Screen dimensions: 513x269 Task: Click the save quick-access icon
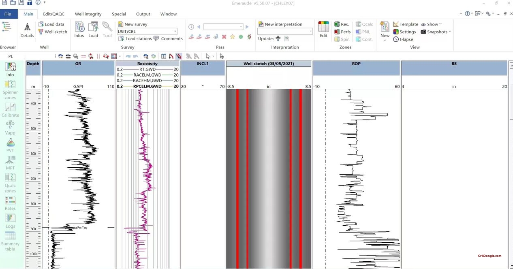21,3
